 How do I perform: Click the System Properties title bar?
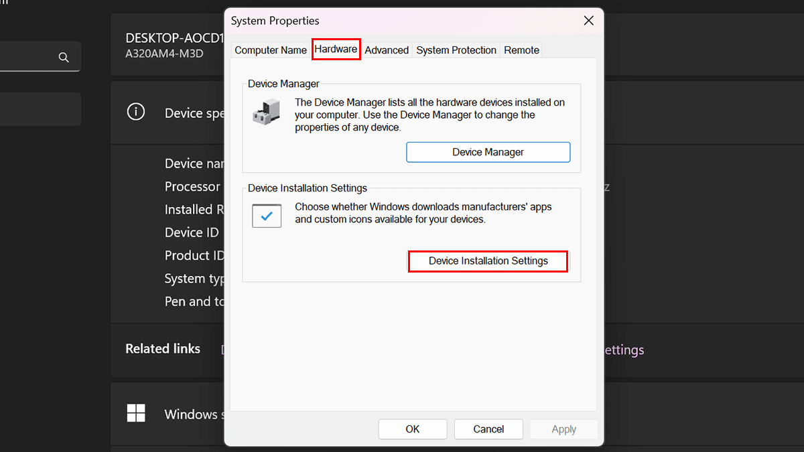402,21
